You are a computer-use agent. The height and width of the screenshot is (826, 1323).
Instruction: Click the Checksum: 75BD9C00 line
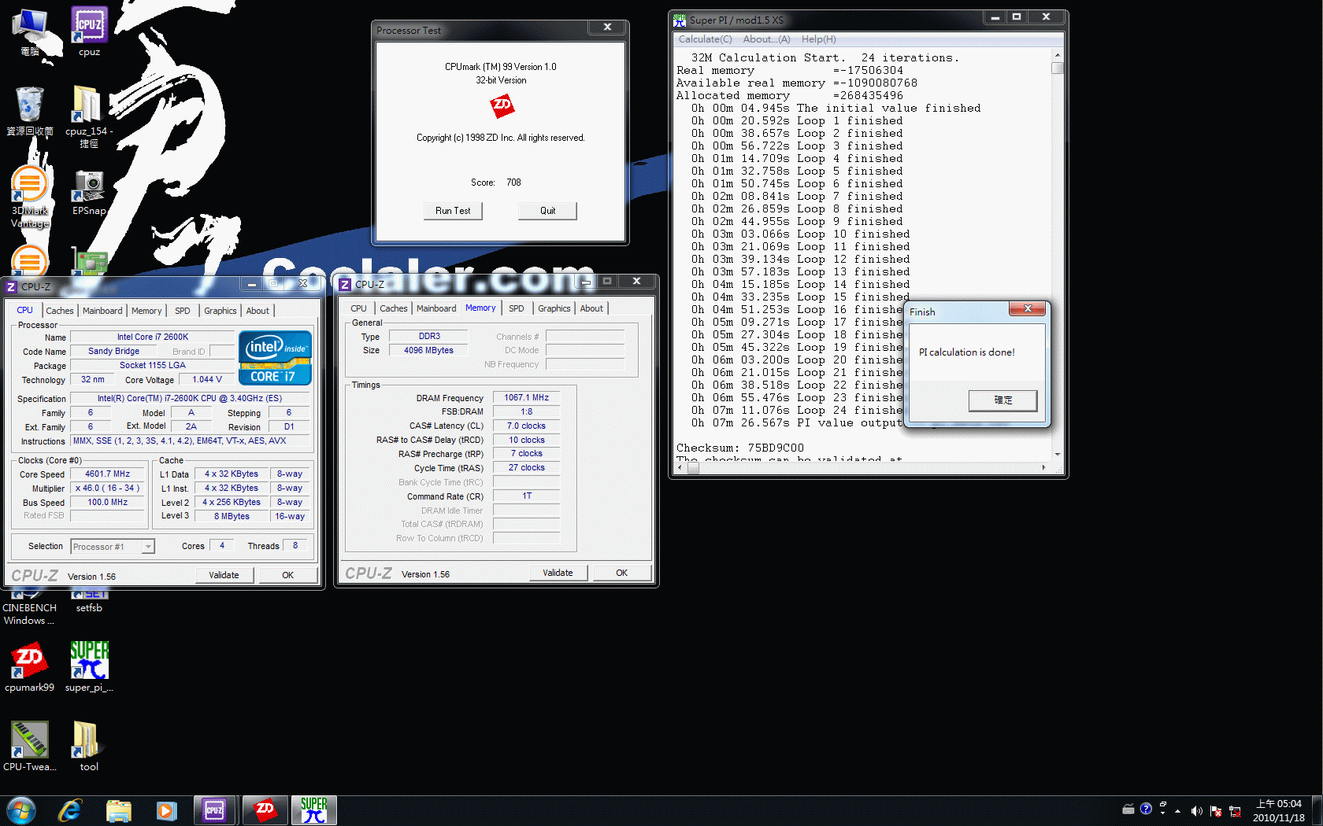click(740, 448)
